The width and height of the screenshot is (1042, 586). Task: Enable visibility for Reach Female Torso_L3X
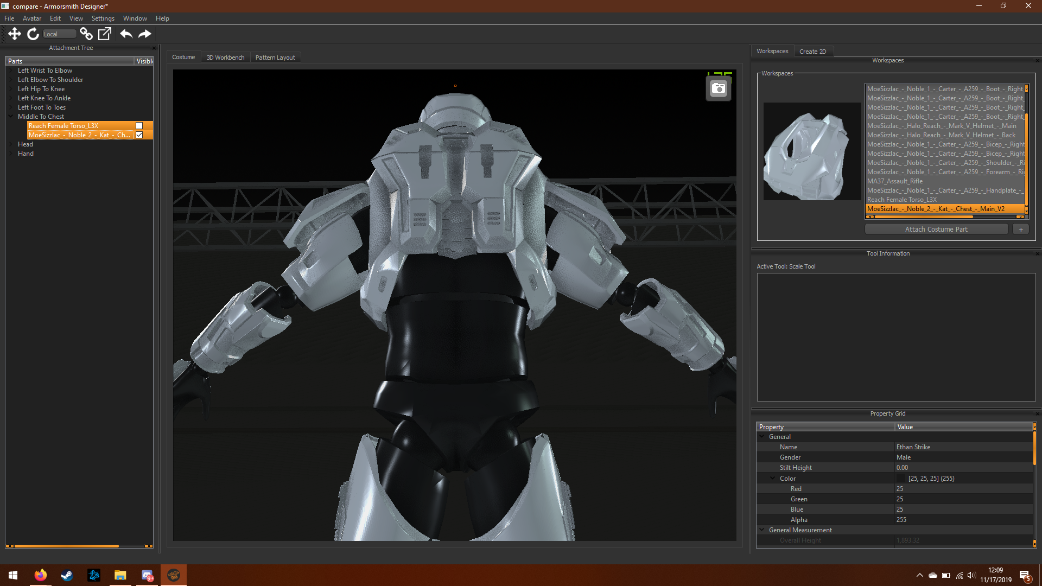139,126
